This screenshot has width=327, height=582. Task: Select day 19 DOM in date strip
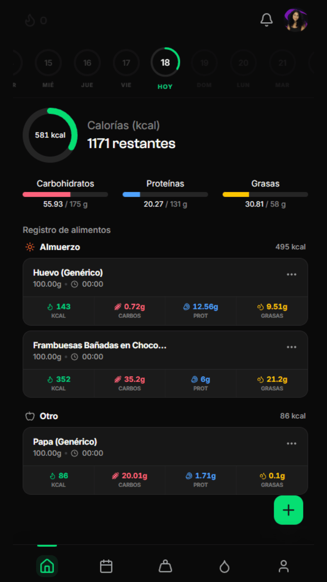click(x=204, y=69)
